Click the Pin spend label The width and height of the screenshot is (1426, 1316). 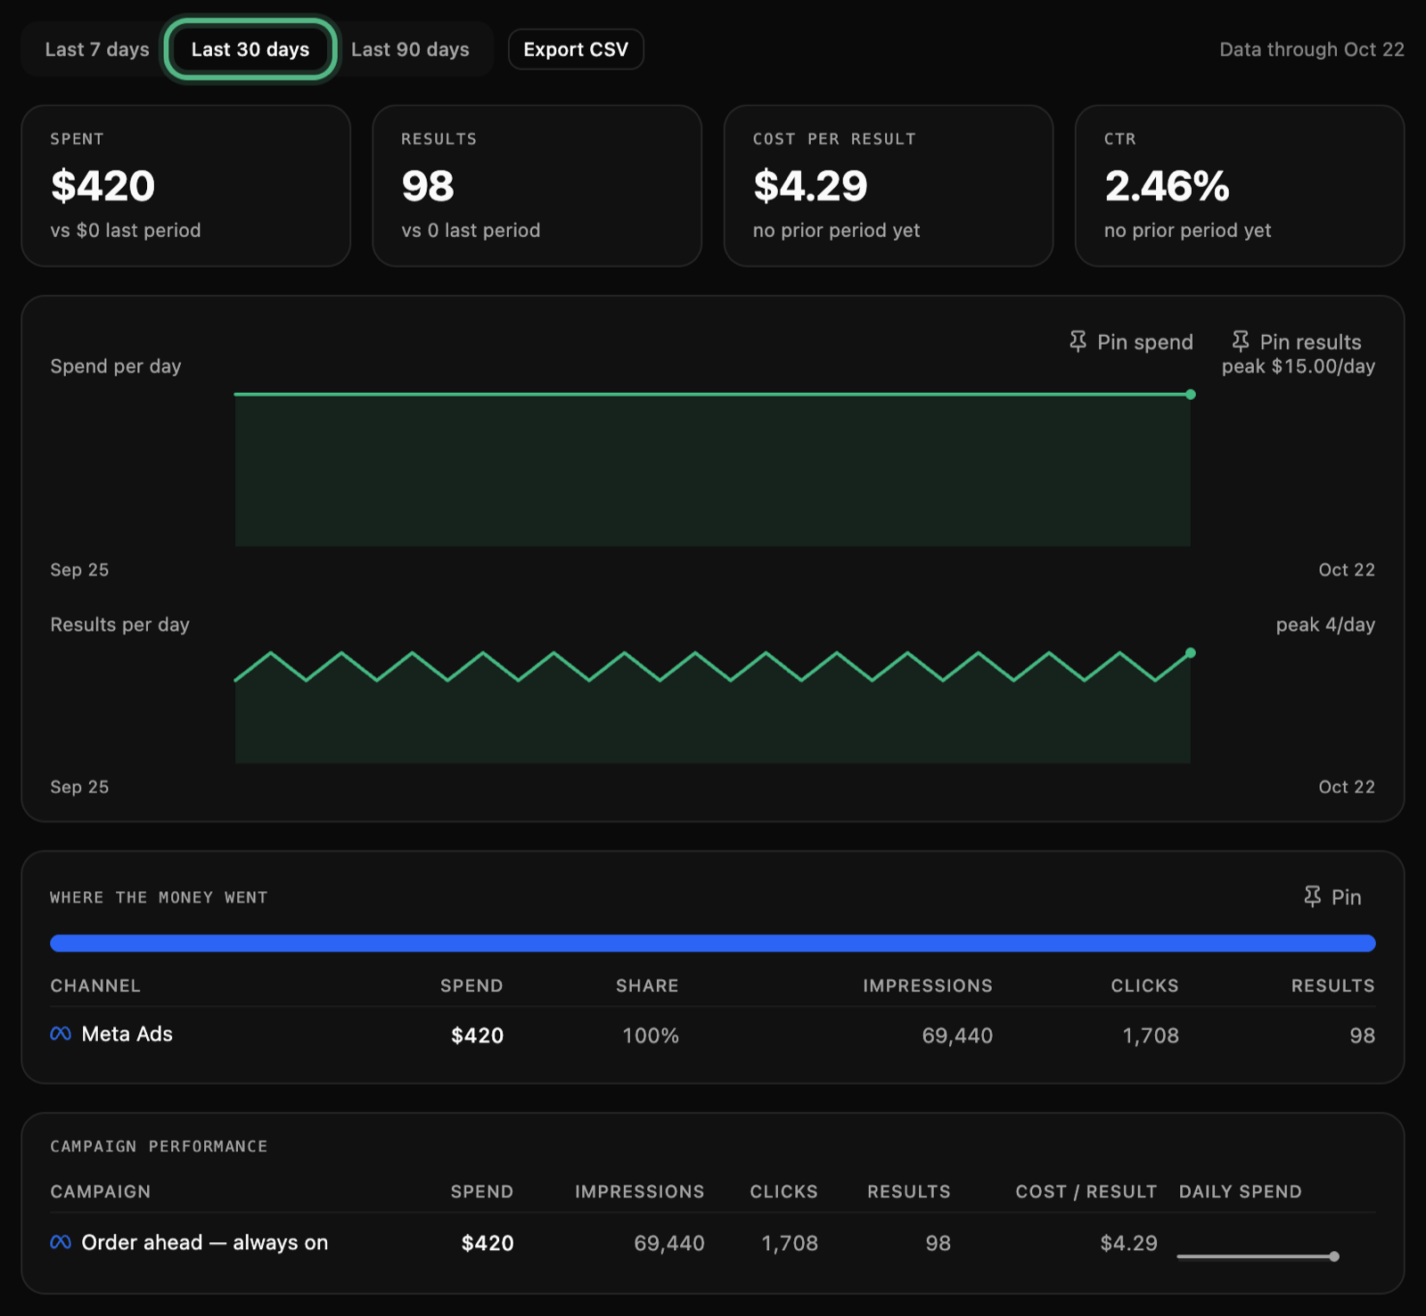(1144, 342)
